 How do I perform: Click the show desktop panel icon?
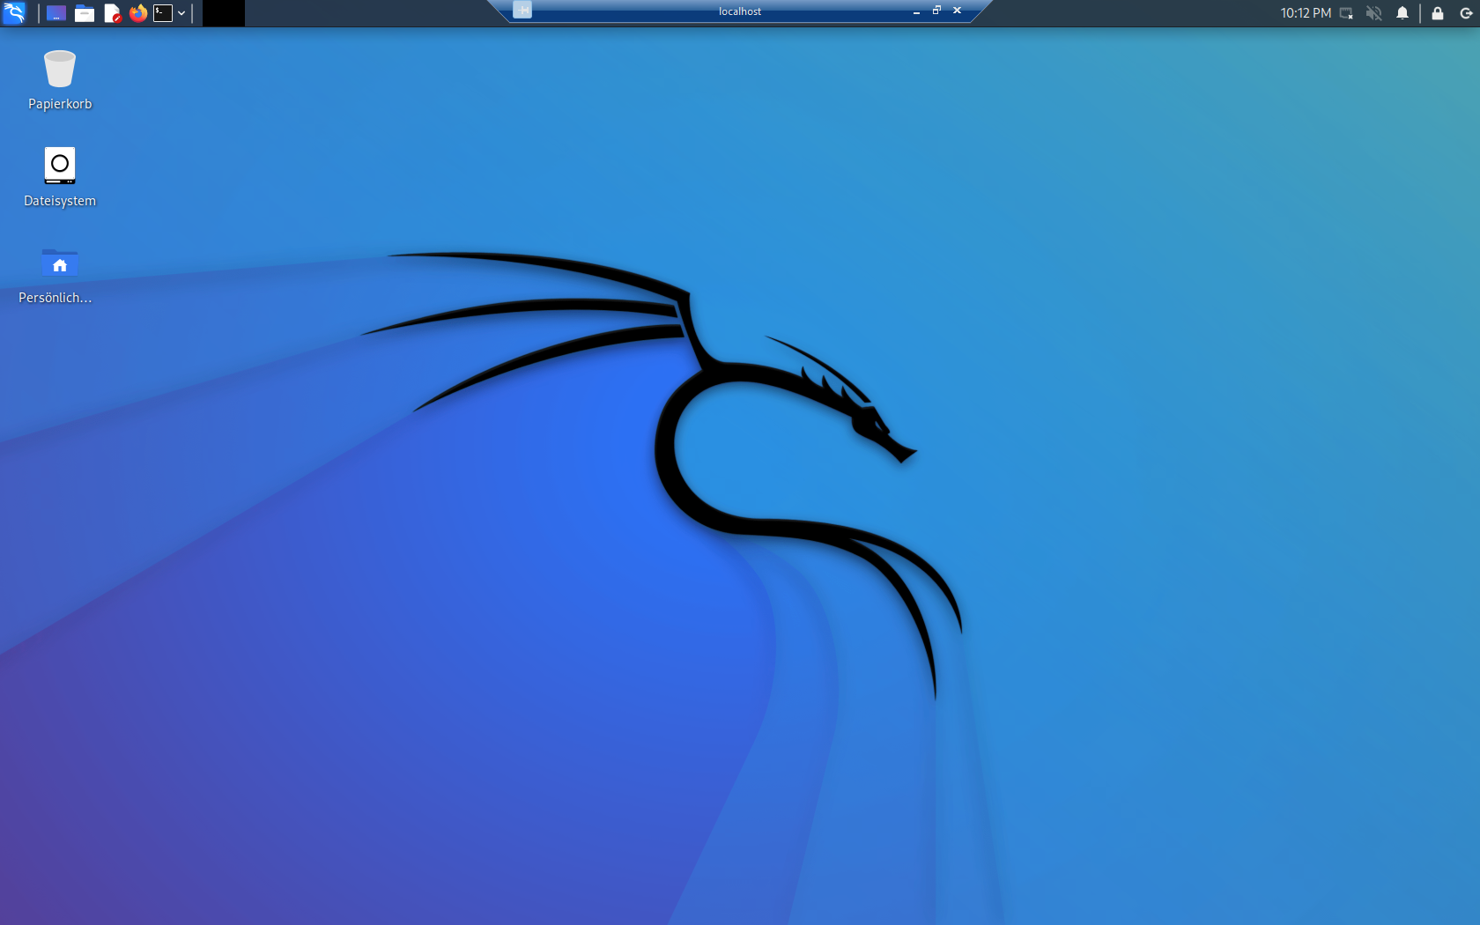point(56,13)
